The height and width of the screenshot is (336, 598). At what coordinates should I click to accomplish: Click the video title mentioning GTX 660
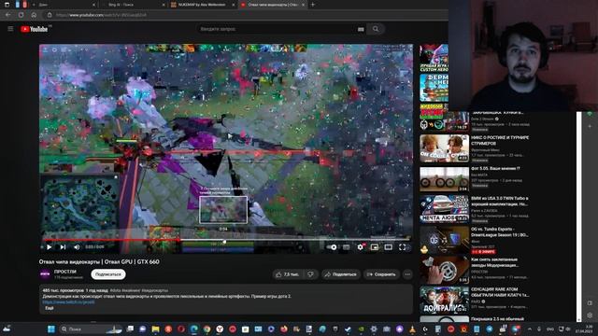point(99,261)
